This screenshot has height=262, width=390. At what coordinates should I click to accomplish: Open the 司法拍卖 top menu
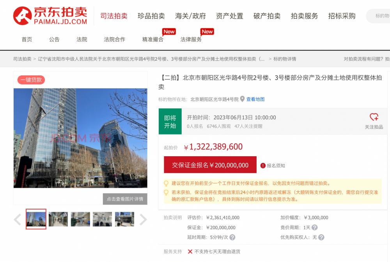pyautogui.click(x=114, y=16)
